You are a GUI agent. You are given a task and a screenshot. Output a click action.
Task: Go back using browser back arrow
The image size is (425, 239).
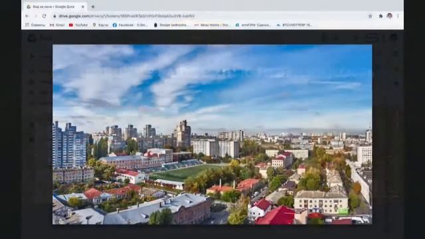pos(27,16)
